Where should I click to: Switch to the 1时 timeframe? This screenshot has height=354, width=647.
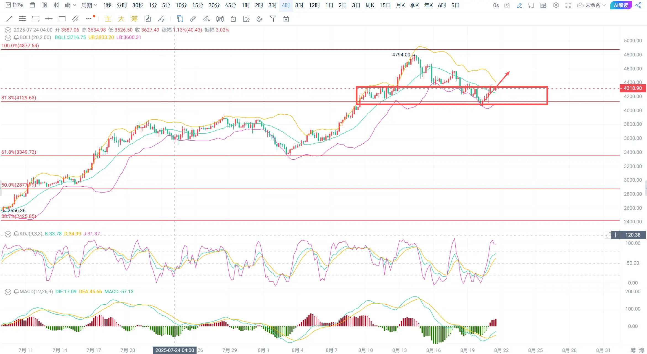click(245, 5)
